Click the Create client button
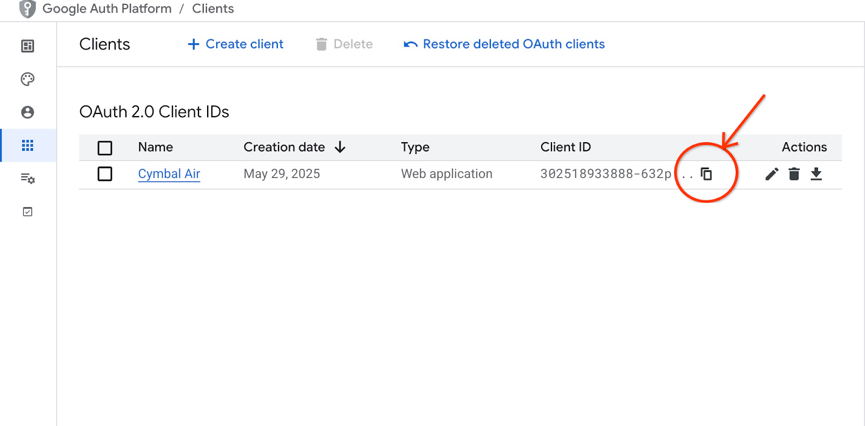 click(236, 44)
